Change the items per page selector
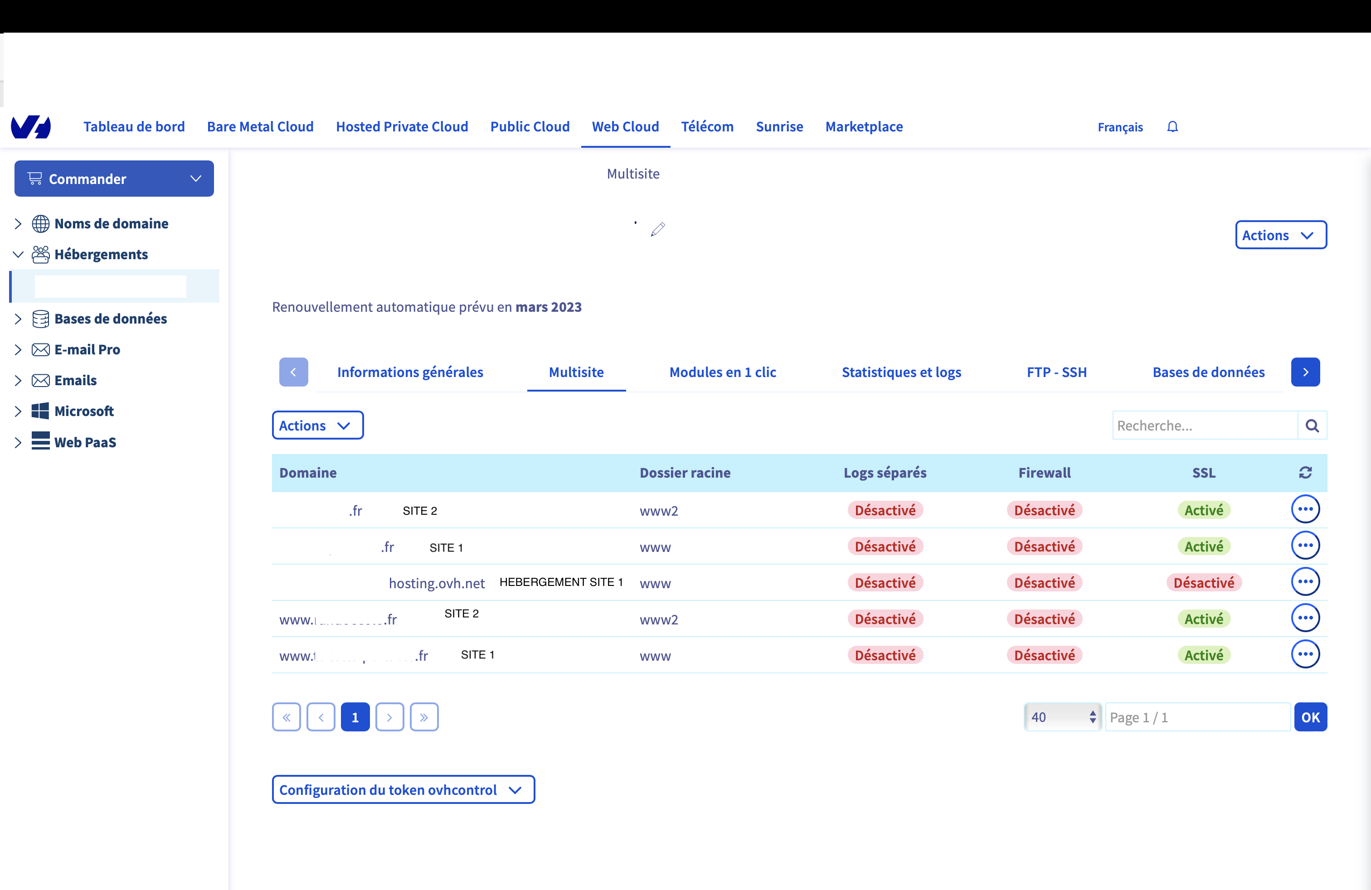Screen dimensions: 1371x890 click(1062, 717)
